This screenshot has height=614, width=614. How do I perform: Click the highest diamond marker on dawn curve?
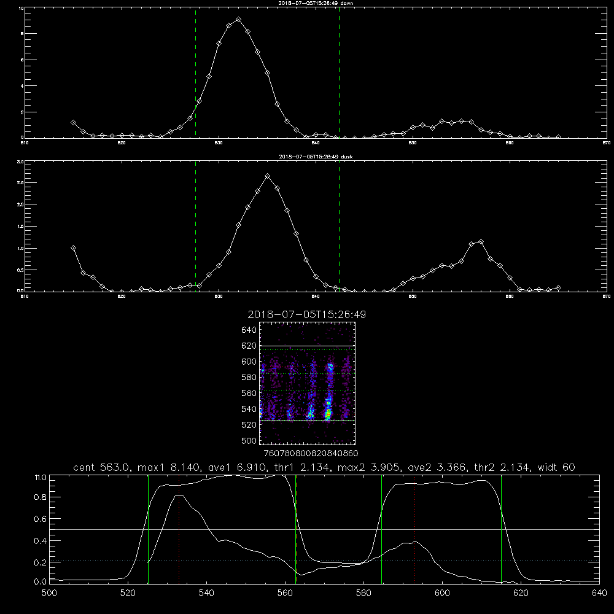(x=238, y=19)
